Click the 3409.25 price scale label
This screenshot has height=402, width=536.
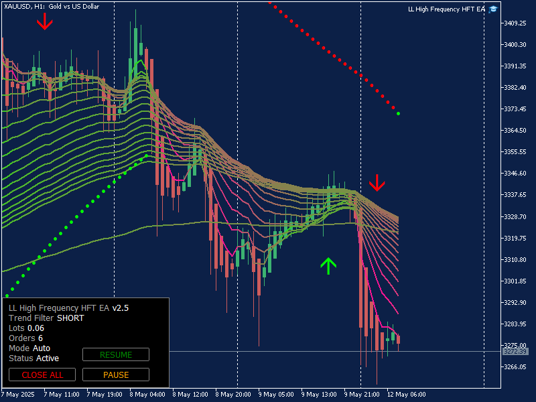click(x=515, y=23)
